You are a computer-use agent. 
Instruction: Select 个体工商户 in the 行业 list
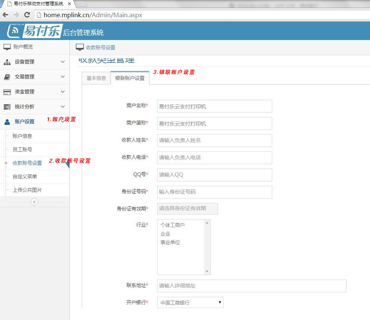[172, 225]
